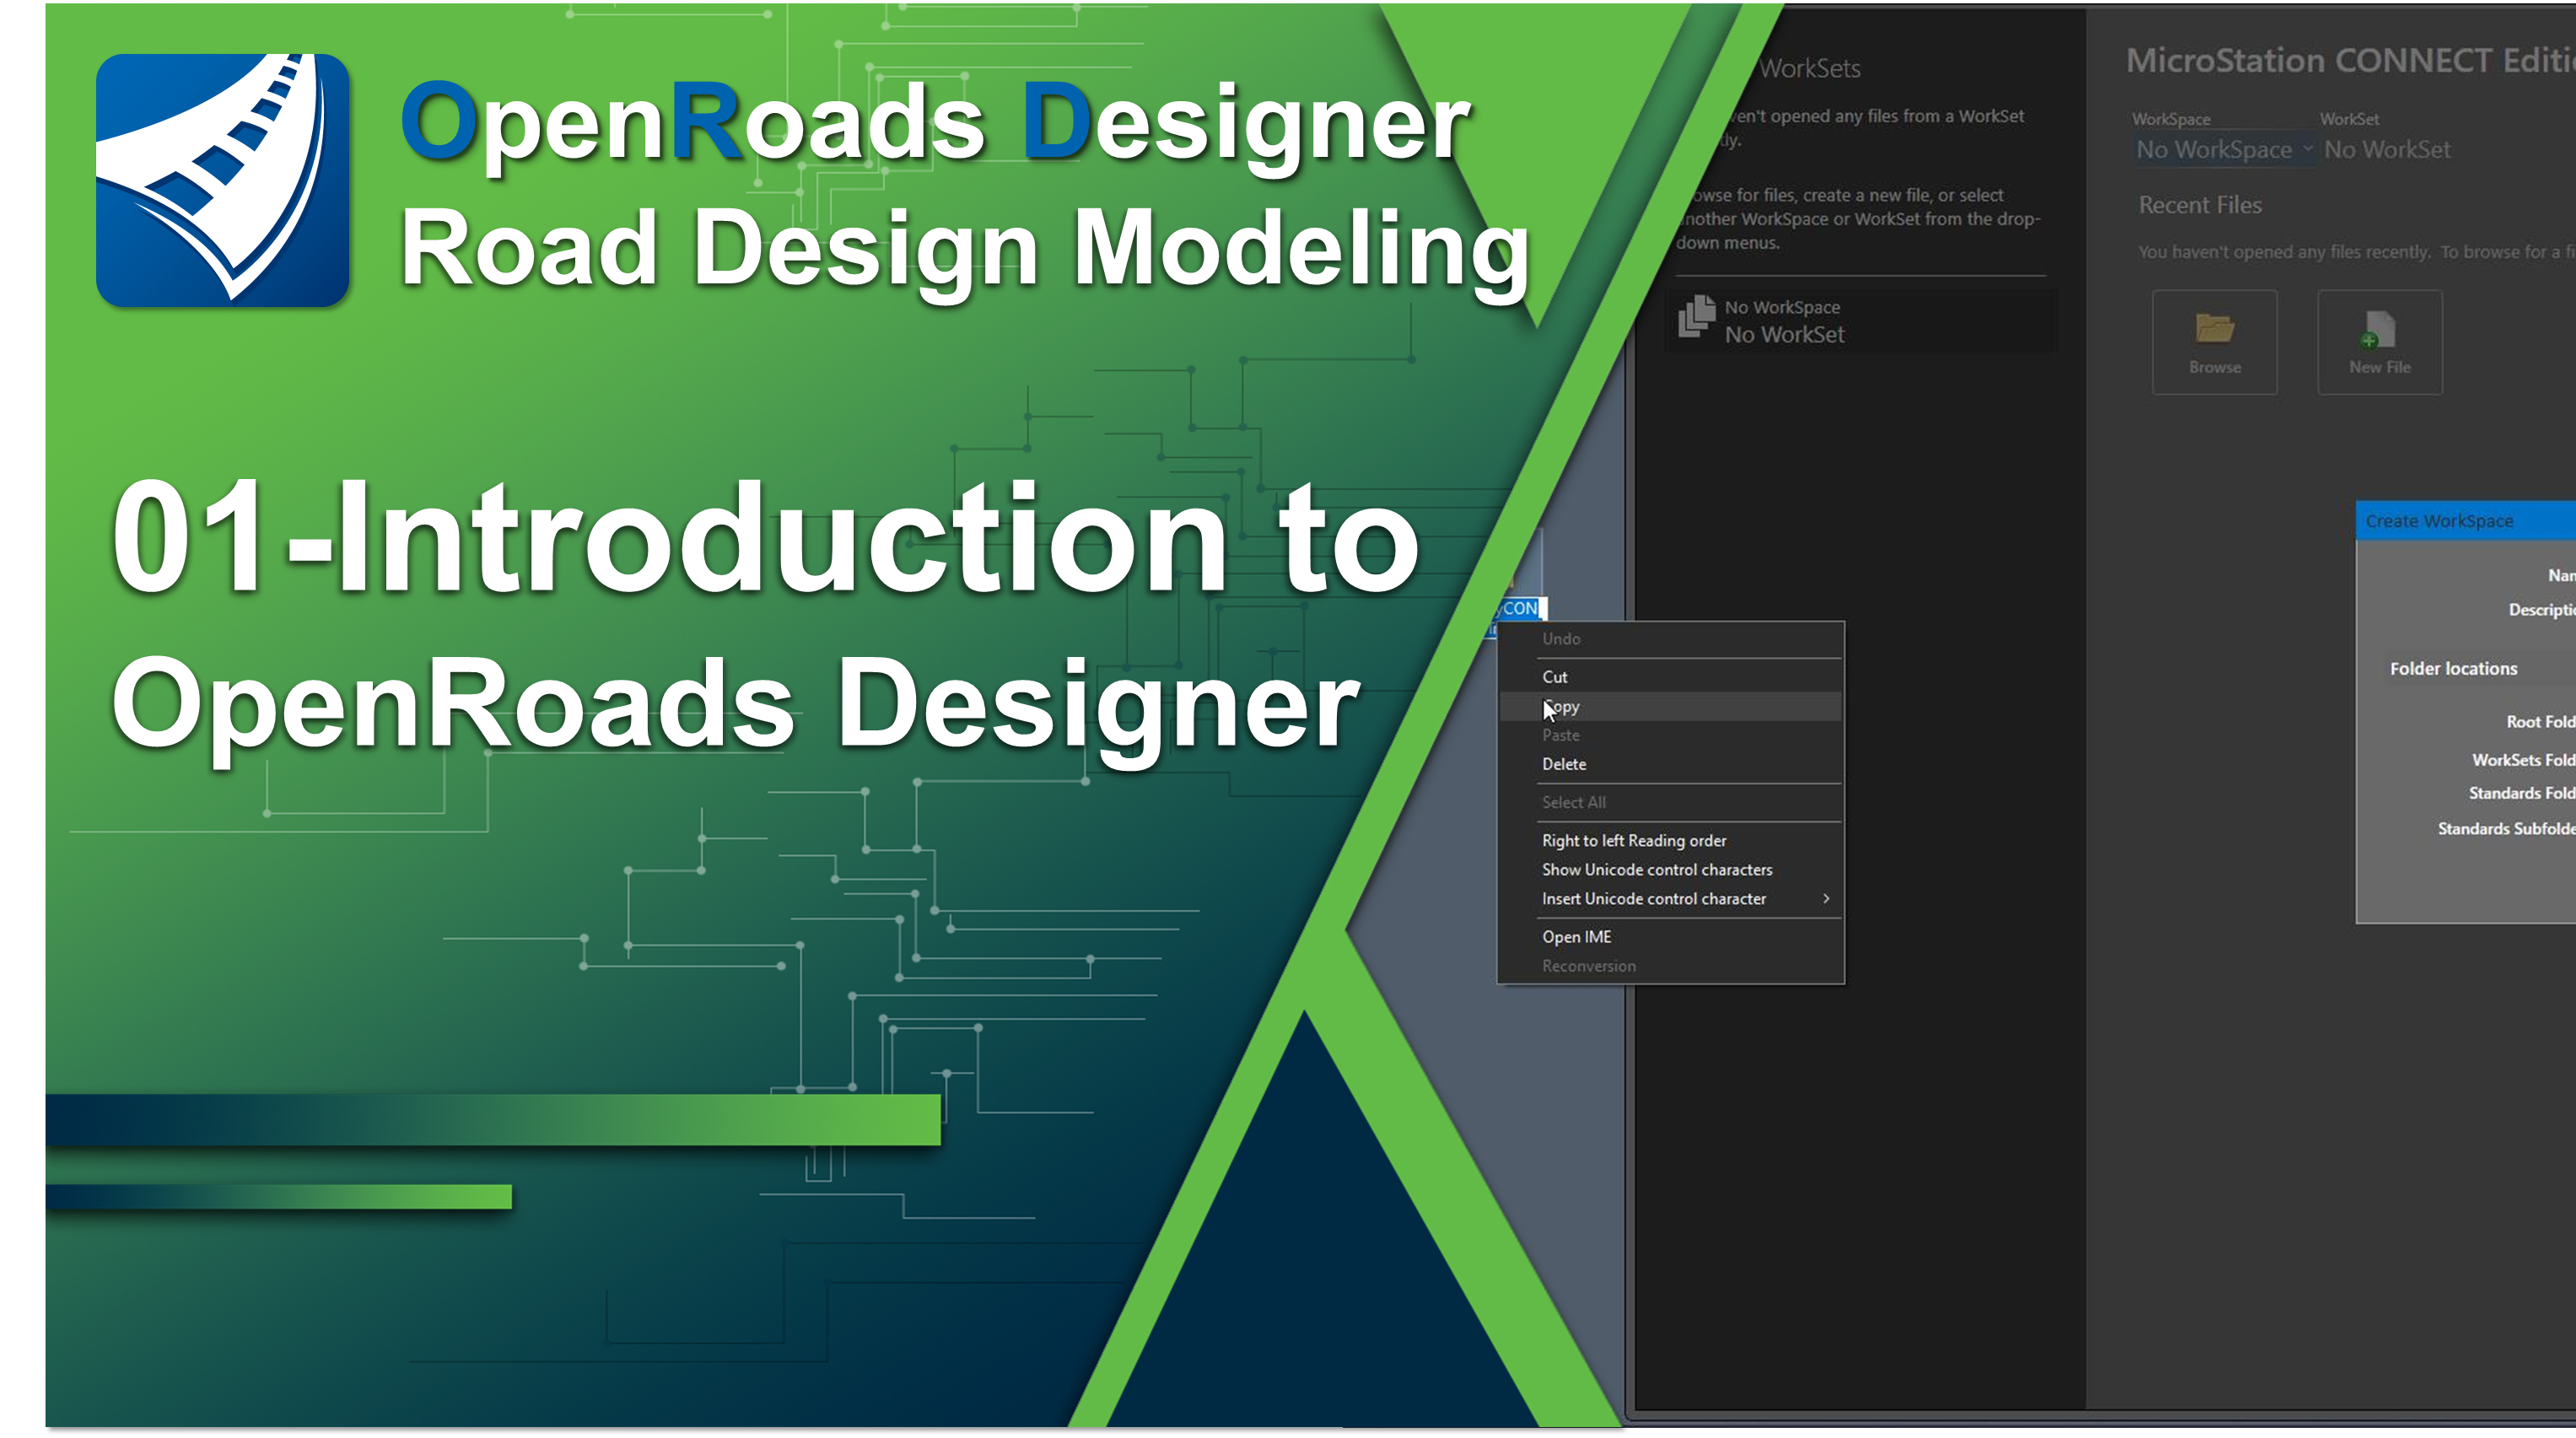
Task: Click Open IME menu entry
Action: point(1576,937)
